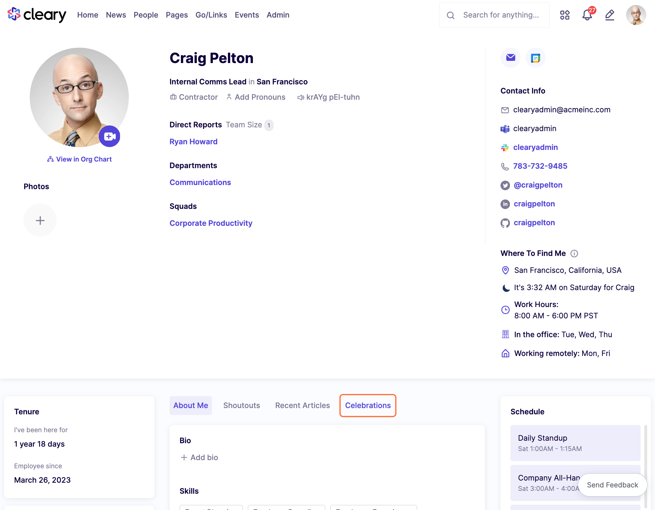
Task: Click the Add bio link
Action: [x=199, y=458]
